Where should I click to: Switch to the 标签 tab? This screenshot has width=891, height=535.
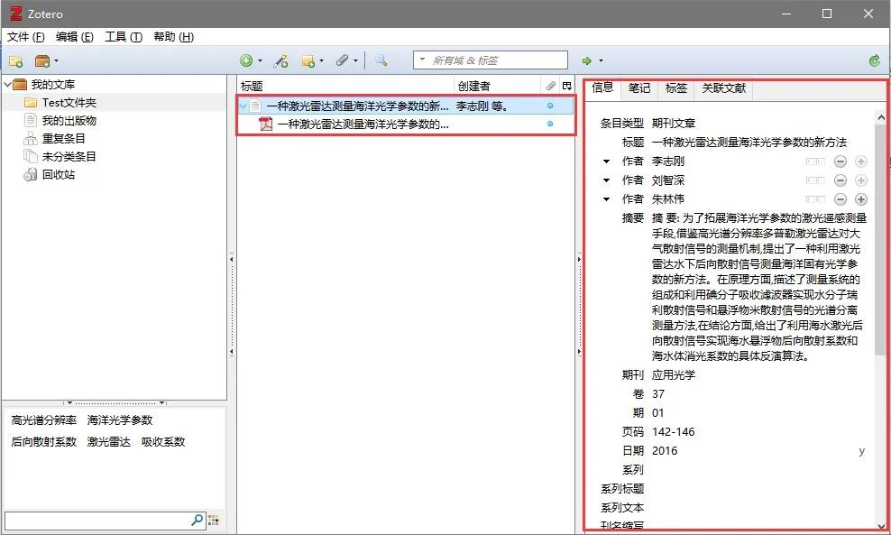click(676, 88)
